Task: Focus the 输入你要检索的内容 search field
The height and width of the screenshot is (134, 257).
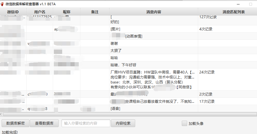Action: point(86,123)
